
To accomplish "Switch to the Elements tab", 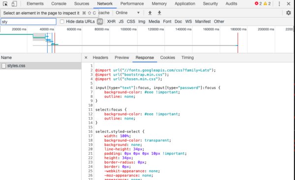I will [35, 4].
